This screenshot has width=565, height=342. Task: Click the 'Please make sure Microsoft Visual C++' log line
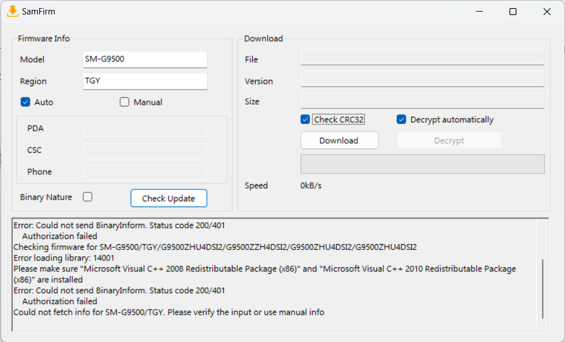[264, 274]
